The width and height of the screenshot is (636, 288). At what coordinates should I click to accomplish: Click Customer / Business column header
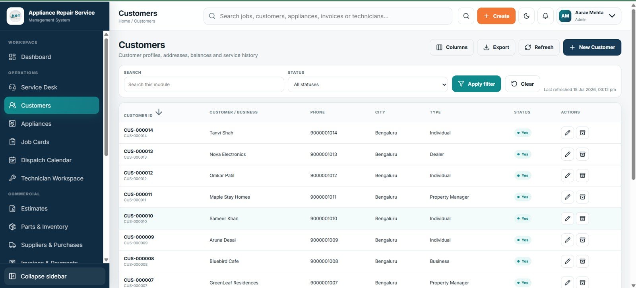233,112
